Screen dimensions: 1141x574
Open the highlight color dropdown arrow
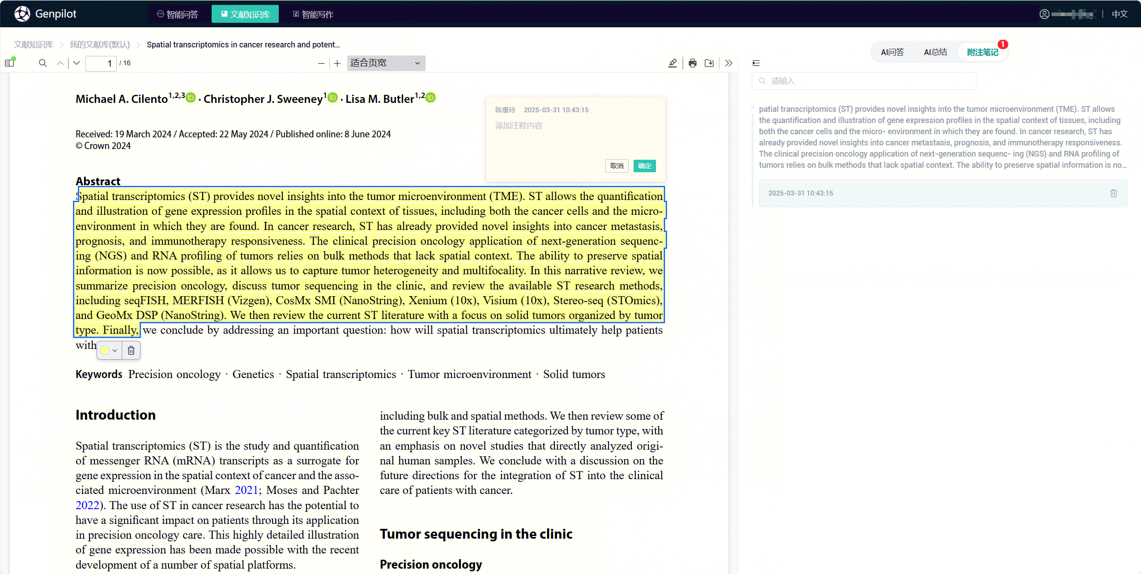[115, 351]
